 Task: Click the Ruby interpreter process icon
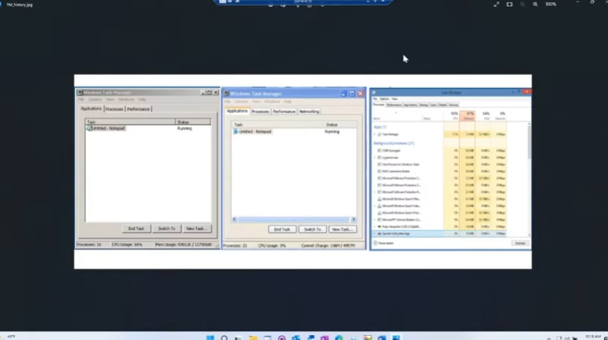click(379, 227)
